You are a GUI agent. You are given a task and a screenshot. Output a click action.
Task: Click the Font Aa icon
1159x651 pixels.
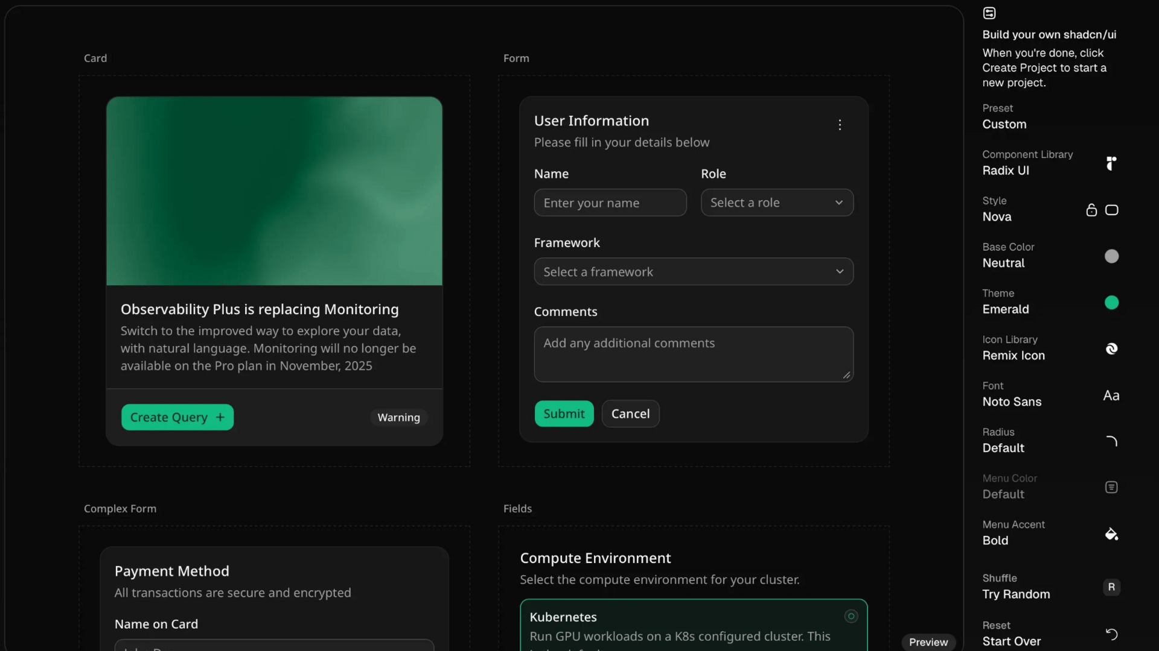[x=1111, y=395]
